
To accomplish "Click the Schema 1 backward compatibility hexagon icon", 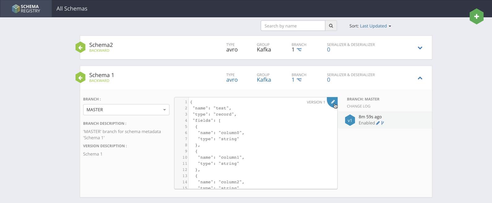I will point(80,78).
